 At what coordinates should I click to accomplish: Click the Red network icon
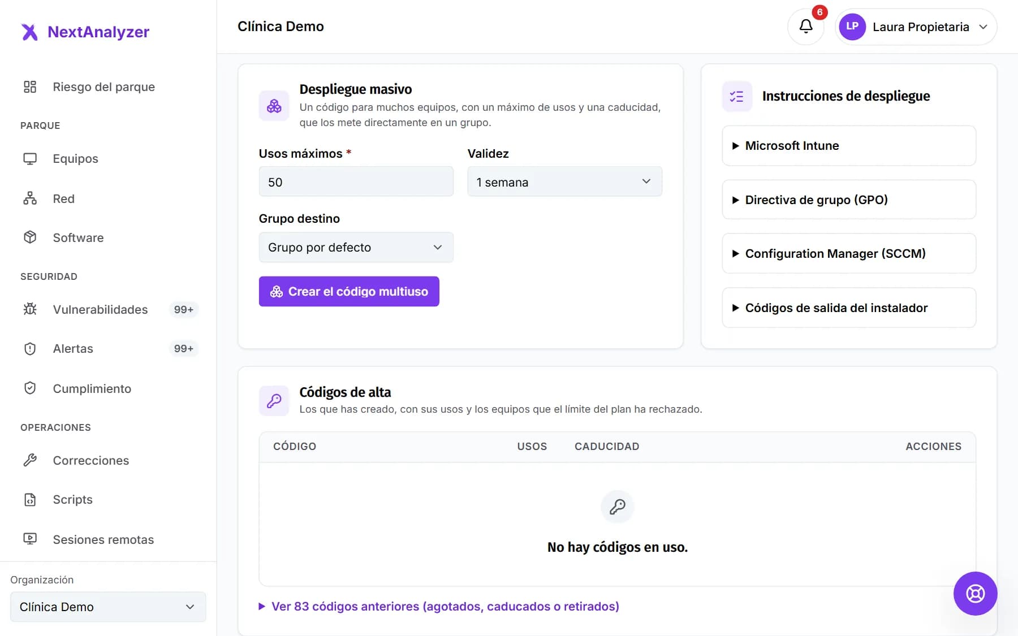(x=30, y=198)
